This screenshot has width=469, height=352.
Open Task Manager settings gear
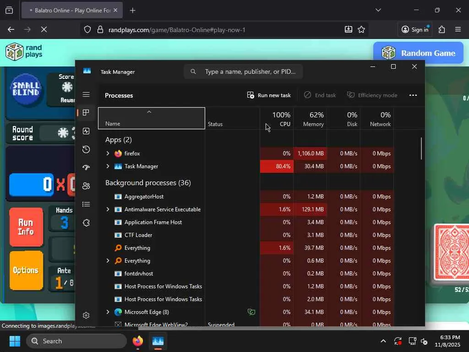click(x=86, y=315)
